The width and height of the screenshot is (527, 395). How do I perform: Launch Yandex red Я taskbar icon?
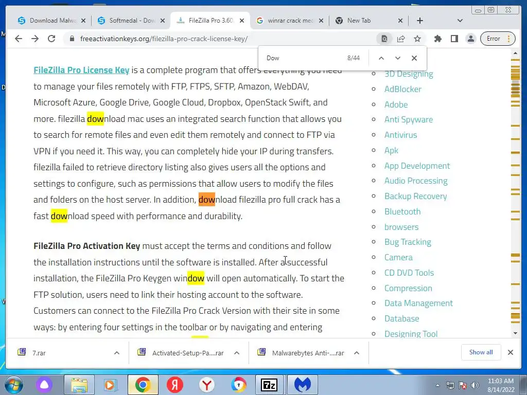tap(175, 385)
